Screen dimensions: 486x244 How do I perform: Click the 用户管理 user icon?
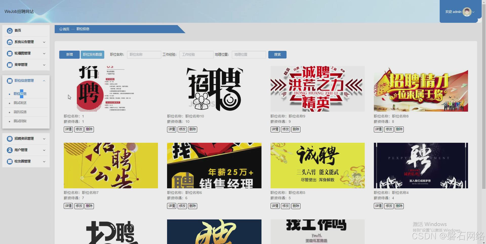click(10, 150)
